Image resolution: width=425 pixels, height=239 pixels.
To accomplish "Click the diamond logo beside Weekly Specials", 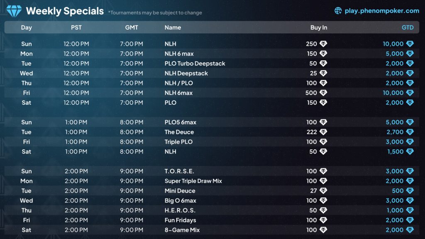I will (14, 11).
